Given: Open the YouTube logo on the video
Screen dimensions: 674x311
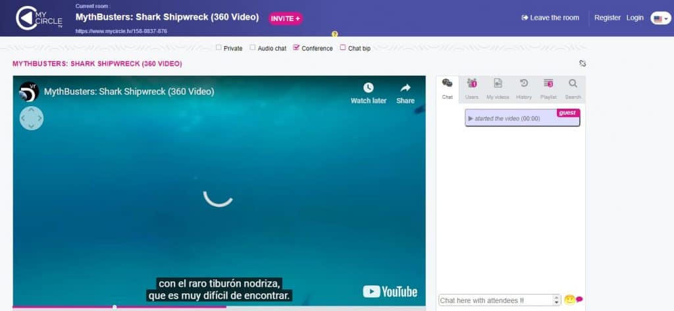Looking at the screenshot, I should (390, 292).
